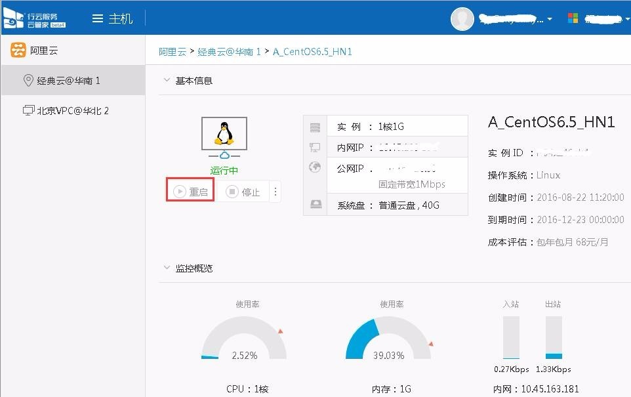Screen dimensions: 631x397
Task: Click the 0.27Kbps inbound value
Action: [x=511, y=369]
